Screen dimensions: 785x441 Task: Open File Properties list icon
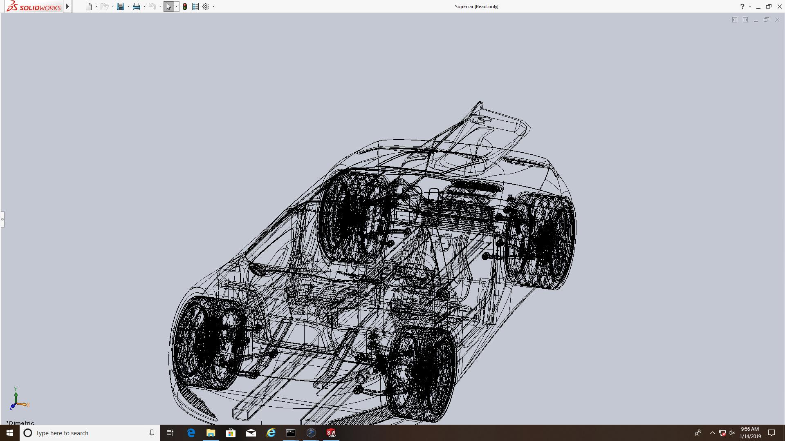[x=195, y=7]
